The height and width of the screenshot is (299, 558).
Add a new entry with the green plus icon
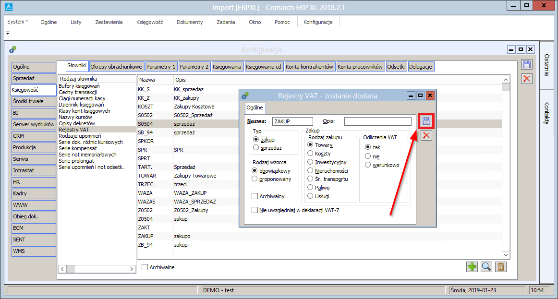tap(472, 267)
